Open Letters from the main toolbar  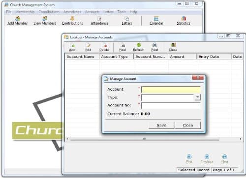[126, 21]
